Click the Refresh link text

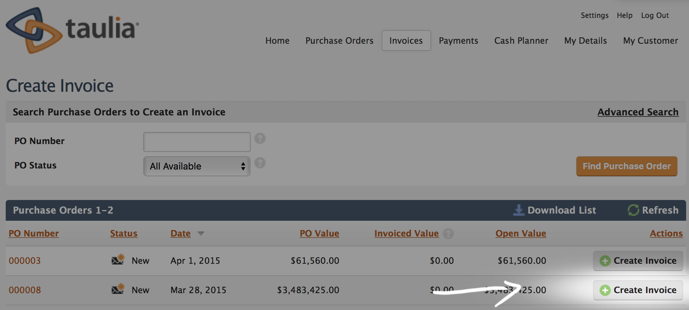(660, 210)
